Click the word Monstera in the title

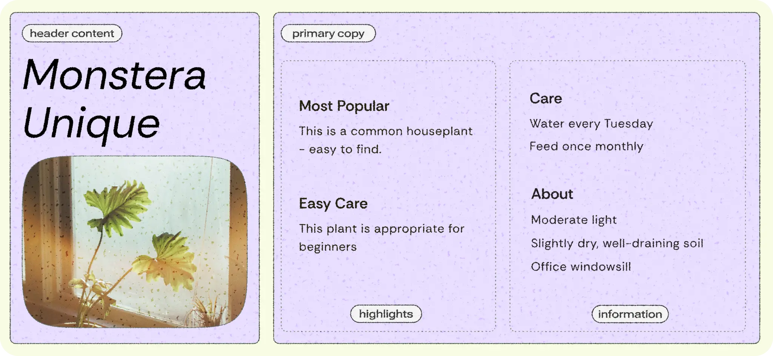(114, 74)
